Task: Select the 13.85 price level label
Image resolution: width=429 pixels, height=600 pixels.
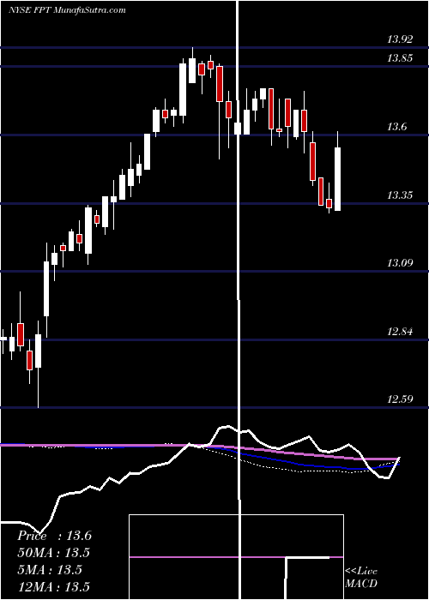Action: (x=400, y=58)
